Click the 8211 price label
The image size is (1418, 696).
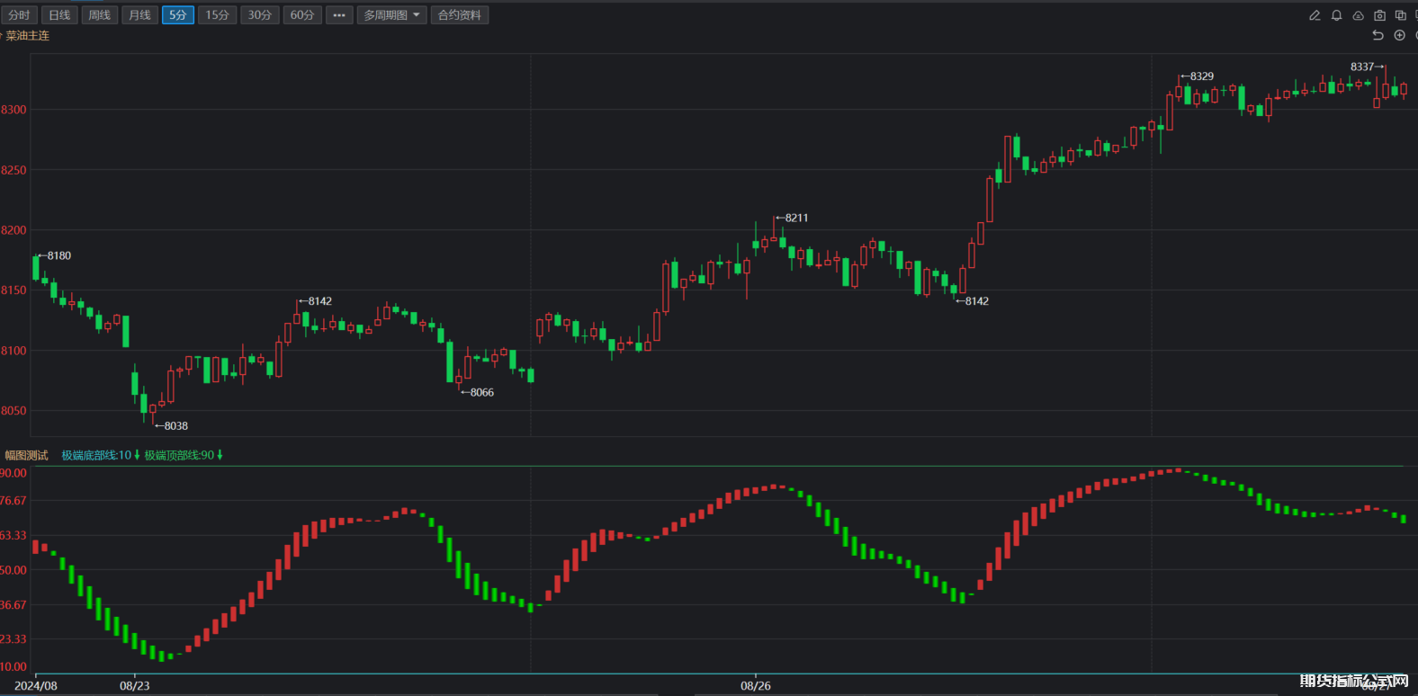pyautogui.click(x=796, y=218)
